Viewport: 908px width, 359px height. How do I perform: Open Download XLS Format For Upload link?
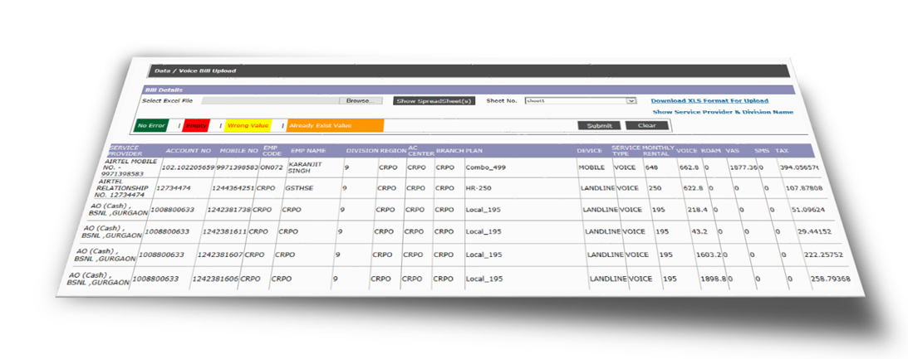click(x=709, y=100)
